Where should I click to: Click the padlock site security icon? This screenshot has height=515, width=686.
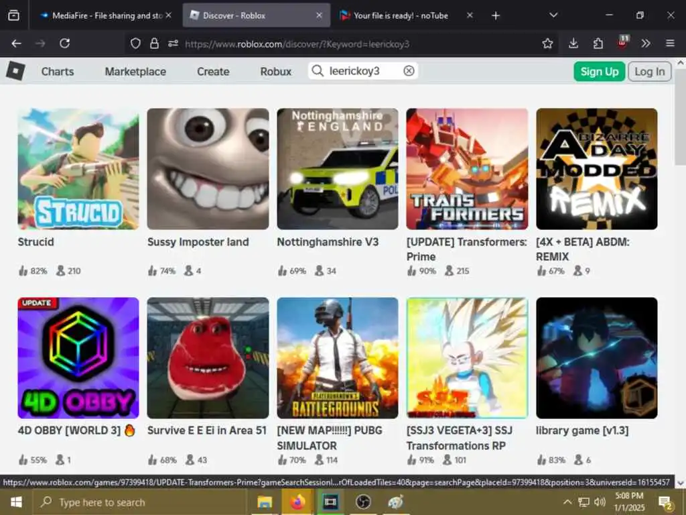154,44
